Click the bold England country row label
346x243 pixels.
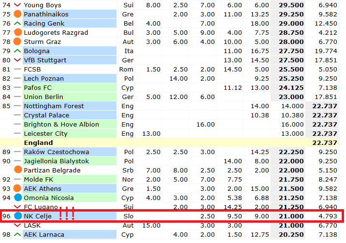click(x=38, y=143)
